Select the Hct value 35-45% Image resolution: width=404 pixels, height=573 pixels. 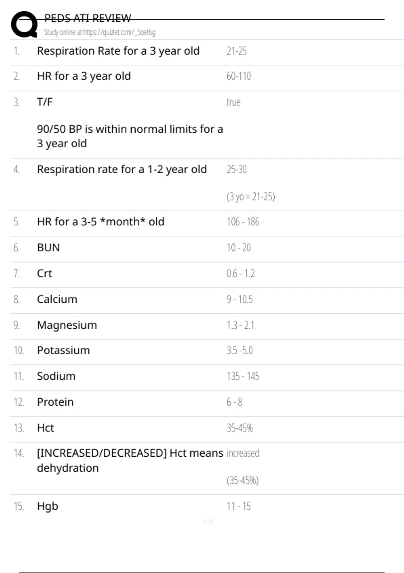pyautogui.click(x=239, y=428)
